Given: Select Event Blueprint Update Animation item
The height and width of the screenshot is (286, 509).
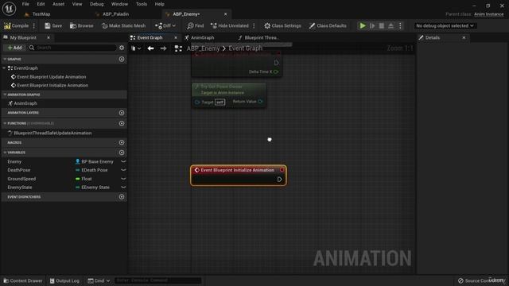Looking at the screenshot, I should click(51, 77).
